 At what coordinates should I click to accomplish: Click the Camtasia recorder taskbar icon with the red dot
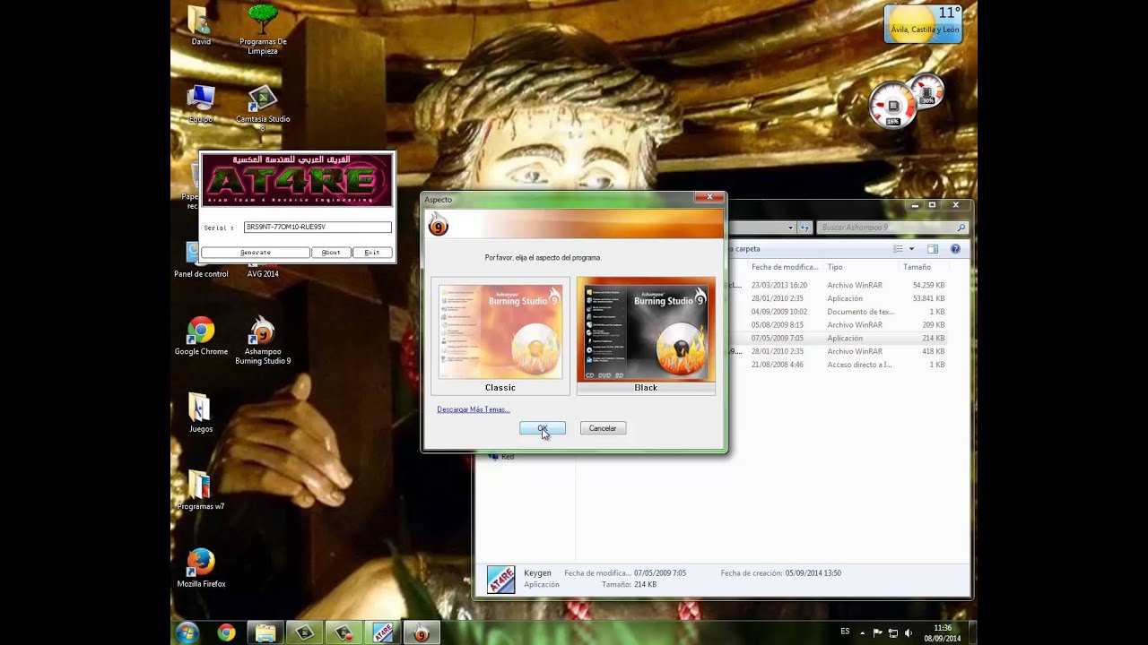pos(344,632)
